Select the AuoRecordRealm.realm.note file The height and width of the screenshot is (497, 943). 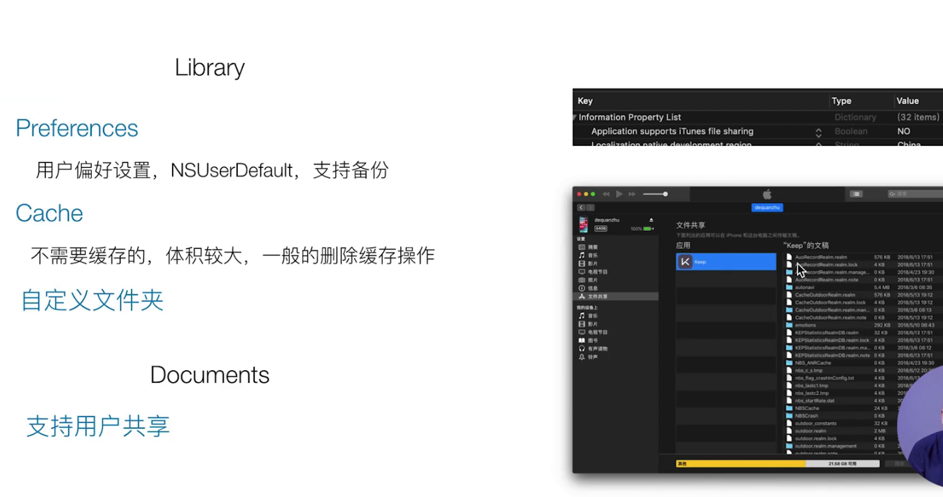click(826, 279)
